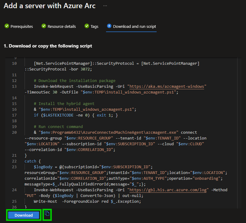This screenshot has height=223, width=246.
Task: Follow the https://gbl.his.arc.azure.com/log link
Action: coord(168,190)
